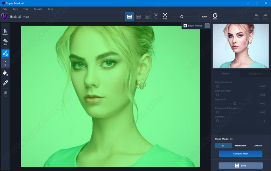This screenshot has width=271, height=171.
Task: Choose the paint bucket fill tool
Action: coord(5,73)
